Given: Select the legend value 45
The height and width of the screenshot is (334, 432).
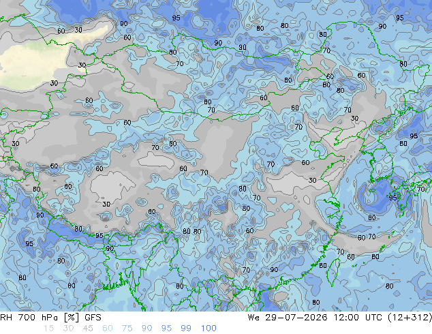Looking at the screenshot, I should pyautogui.click(x=88, y=329).
